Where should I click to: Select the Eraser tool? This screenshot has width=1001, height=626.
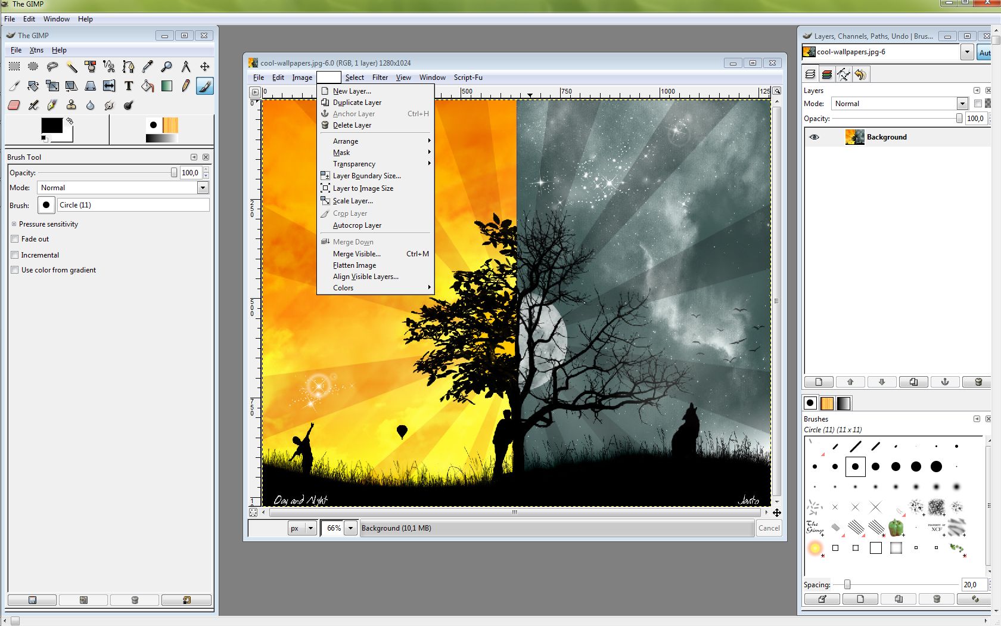[14, 105]
